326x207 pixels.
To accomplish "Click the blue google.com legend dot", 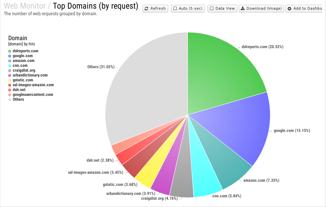I will (x=10, y=56).
